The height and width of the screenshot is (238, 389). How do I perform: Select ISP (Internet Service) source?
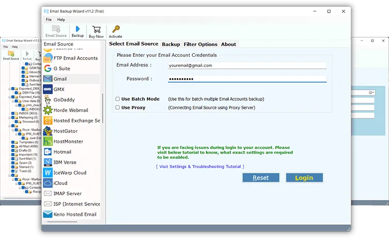point(71,204)
